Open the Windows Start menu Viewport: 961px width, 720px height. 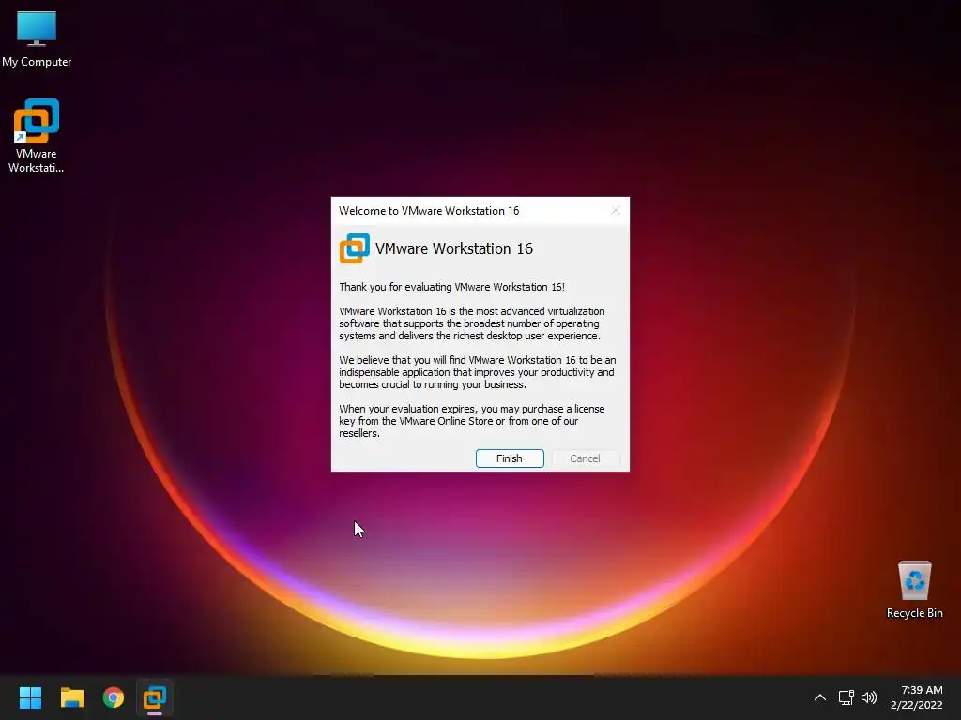(x=30, y=697)
